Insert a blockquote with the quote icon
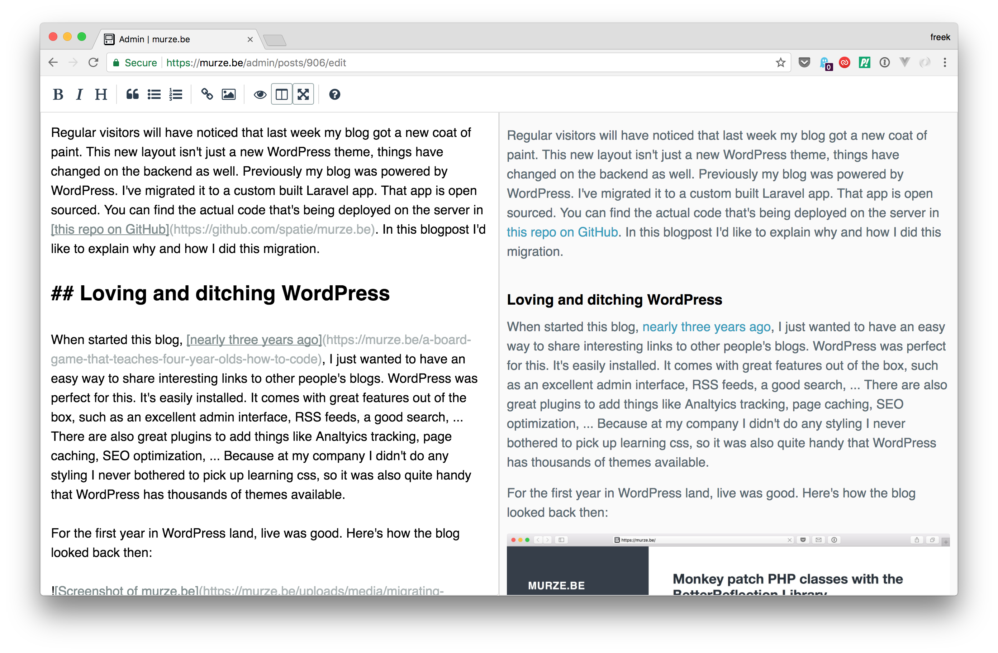This screenshot has height=653, width=998. (133, 94)
